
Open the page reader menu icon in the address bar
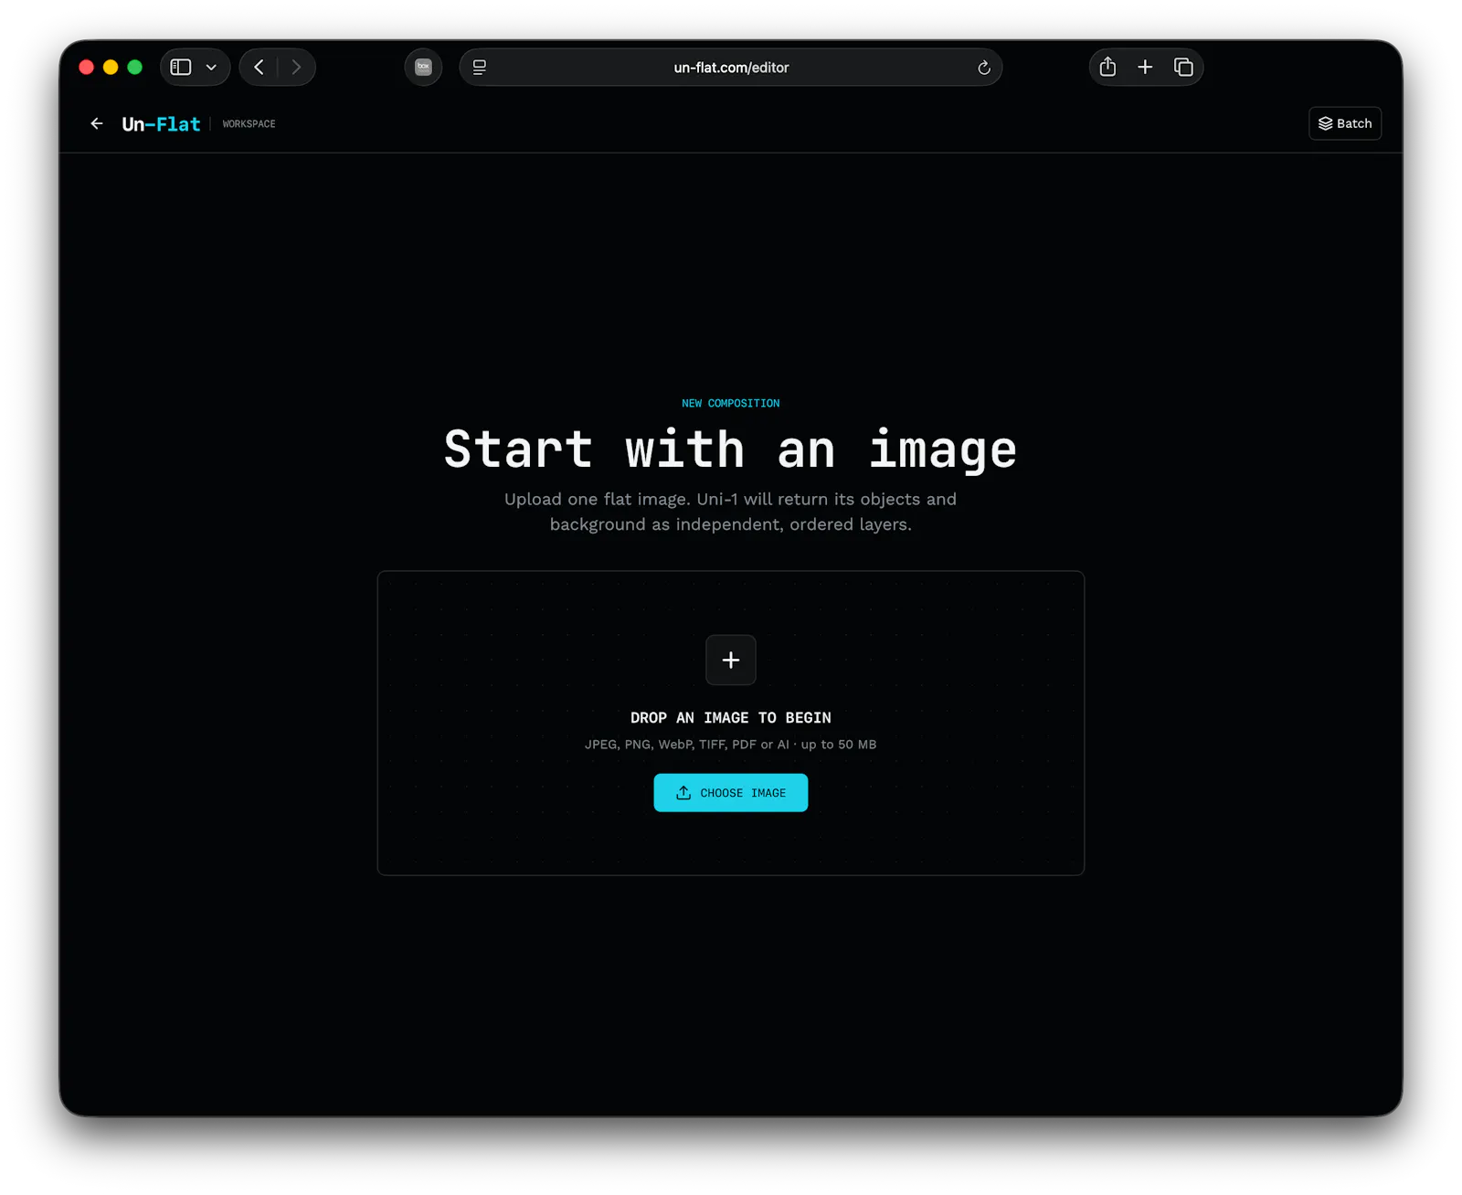pos(480,68)
